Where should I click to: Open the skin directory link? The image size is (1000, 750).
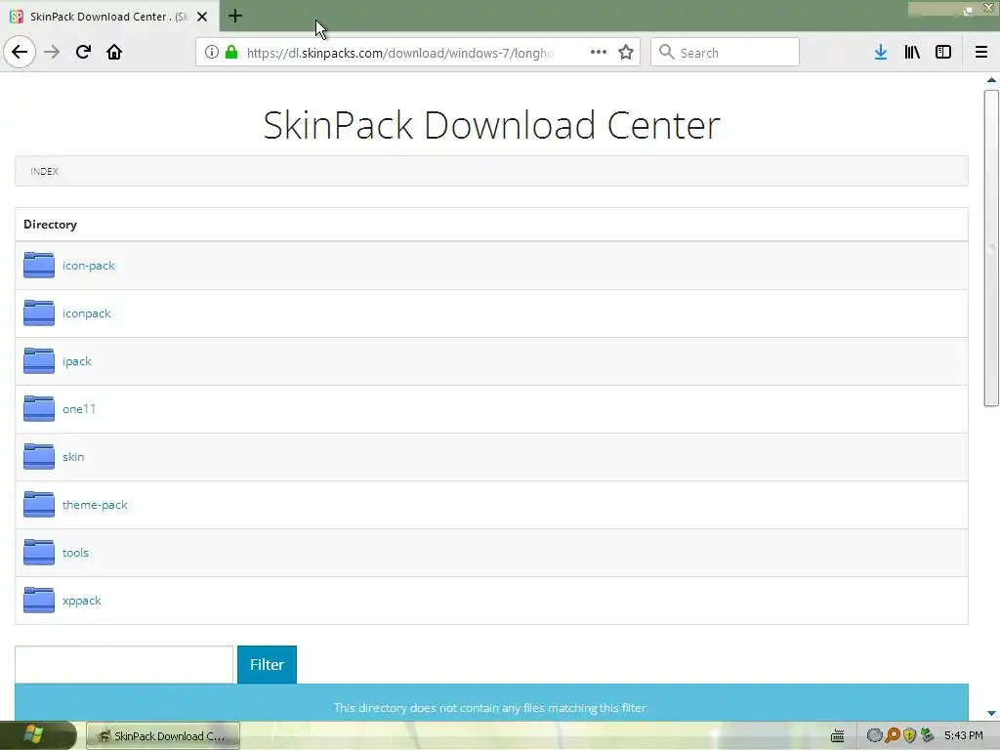[73, 457]
